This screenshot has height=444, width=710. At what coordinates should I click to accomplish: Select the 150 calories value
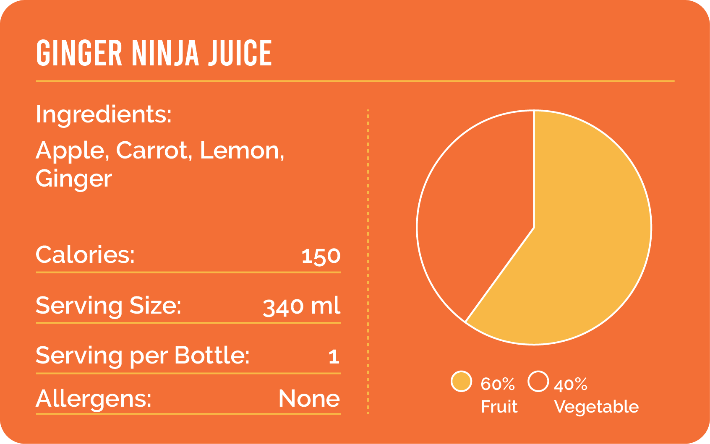tap(321, 256)
